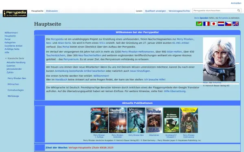Image resolution: width=244 pixels, height=152 pixels.
Task: Open the Kategorien sidebar link
Action: point(10,43)
